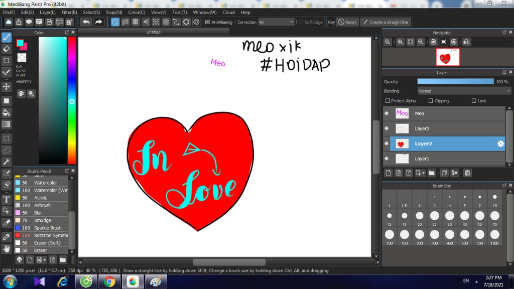Select the transparent color swatch
Image resolution: width=514 pixels, height=289 pixels.
(x=22, y=58)
